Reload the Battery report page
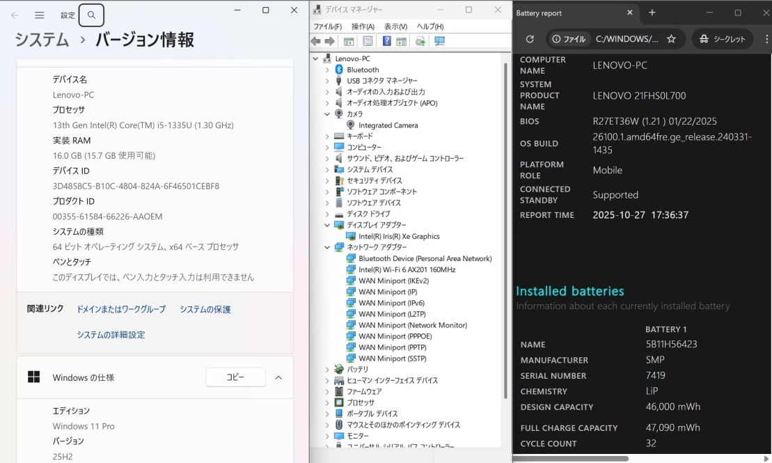This screenshot has height=463, width=772. point(530,39)
